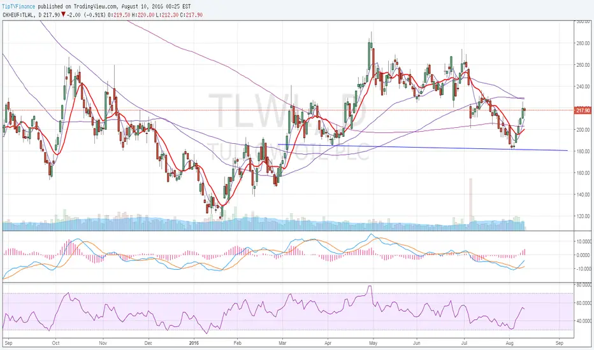594x350 pixels.
Task: Click the -10.0000 MACD scale label
Action: [x=583, y=269]
